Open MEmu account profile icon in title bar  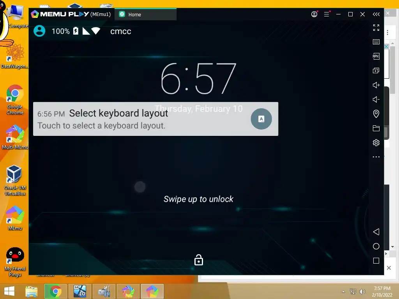314,14
